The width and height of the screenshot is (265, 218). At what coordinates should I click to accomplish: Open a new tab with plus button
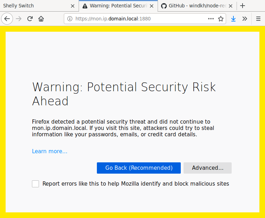243,6
